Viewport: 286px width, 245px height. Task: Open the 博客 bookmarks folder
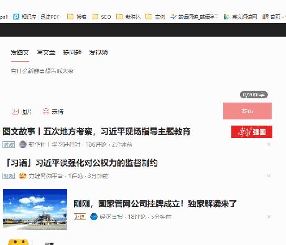point(77,17)
